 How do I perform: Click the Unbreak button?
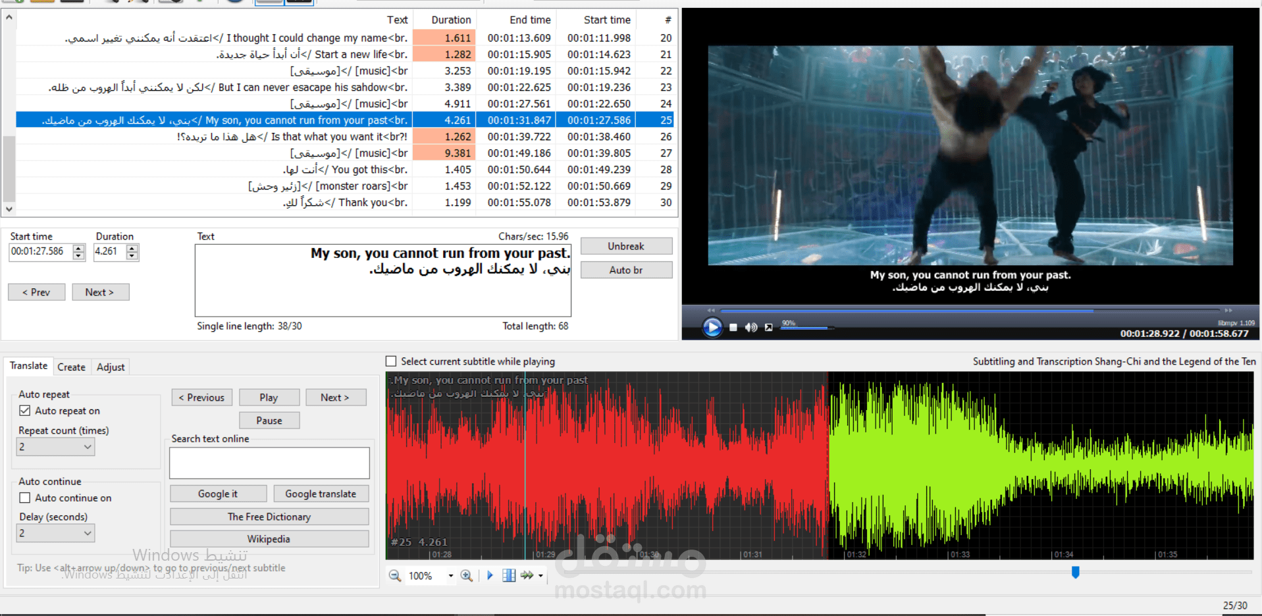pos(626,246)
